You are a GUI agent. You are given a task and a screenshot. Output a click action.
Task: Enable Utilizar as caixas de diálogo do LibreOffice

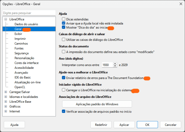[63, 39]
